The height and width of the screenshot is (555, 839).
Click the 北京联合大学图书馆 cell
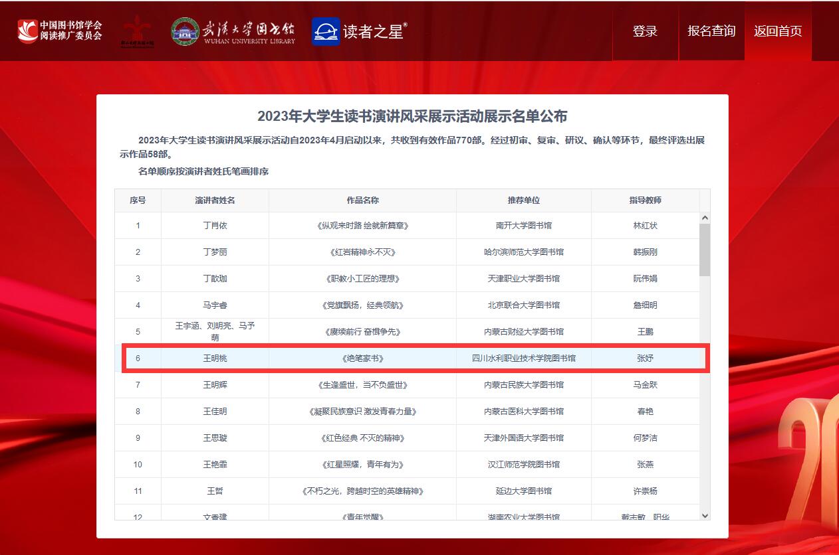click(524, 305)
